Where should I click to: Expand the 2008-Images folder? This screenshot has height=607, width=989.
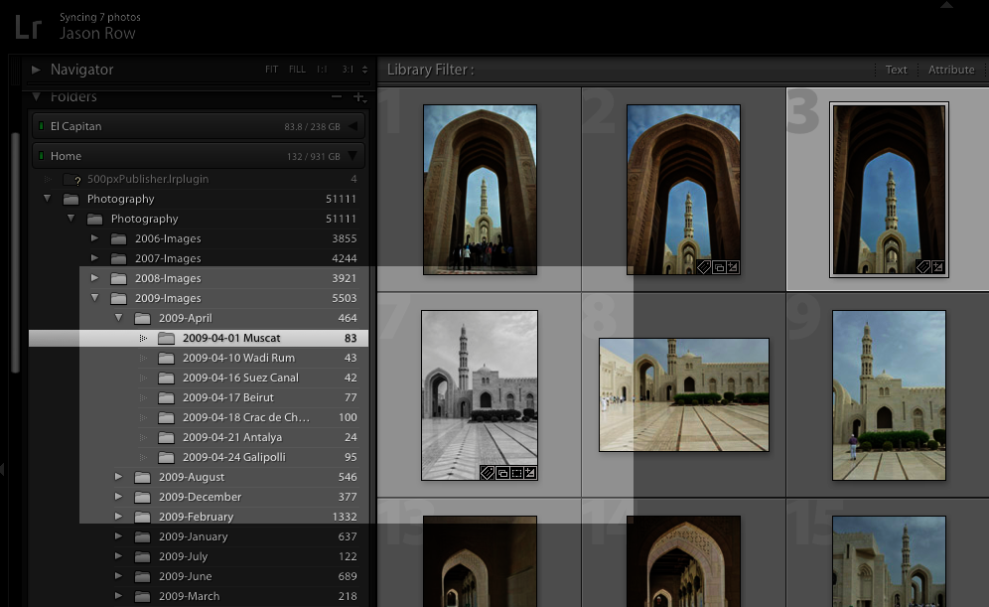pos(94,277)
